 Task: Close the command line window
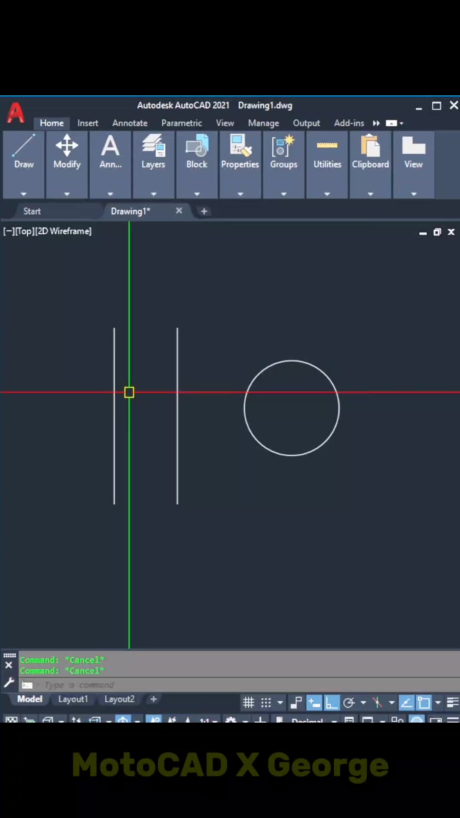coord(9,665)
